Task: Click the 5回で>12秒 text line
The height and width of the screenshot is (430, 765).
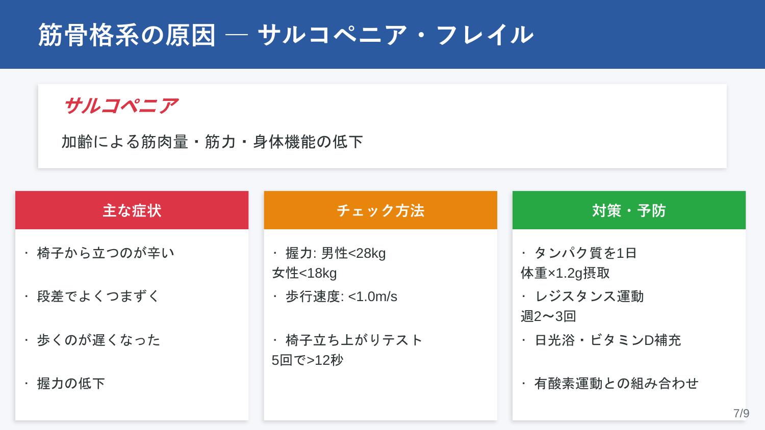Action: (x=308, y=360)
